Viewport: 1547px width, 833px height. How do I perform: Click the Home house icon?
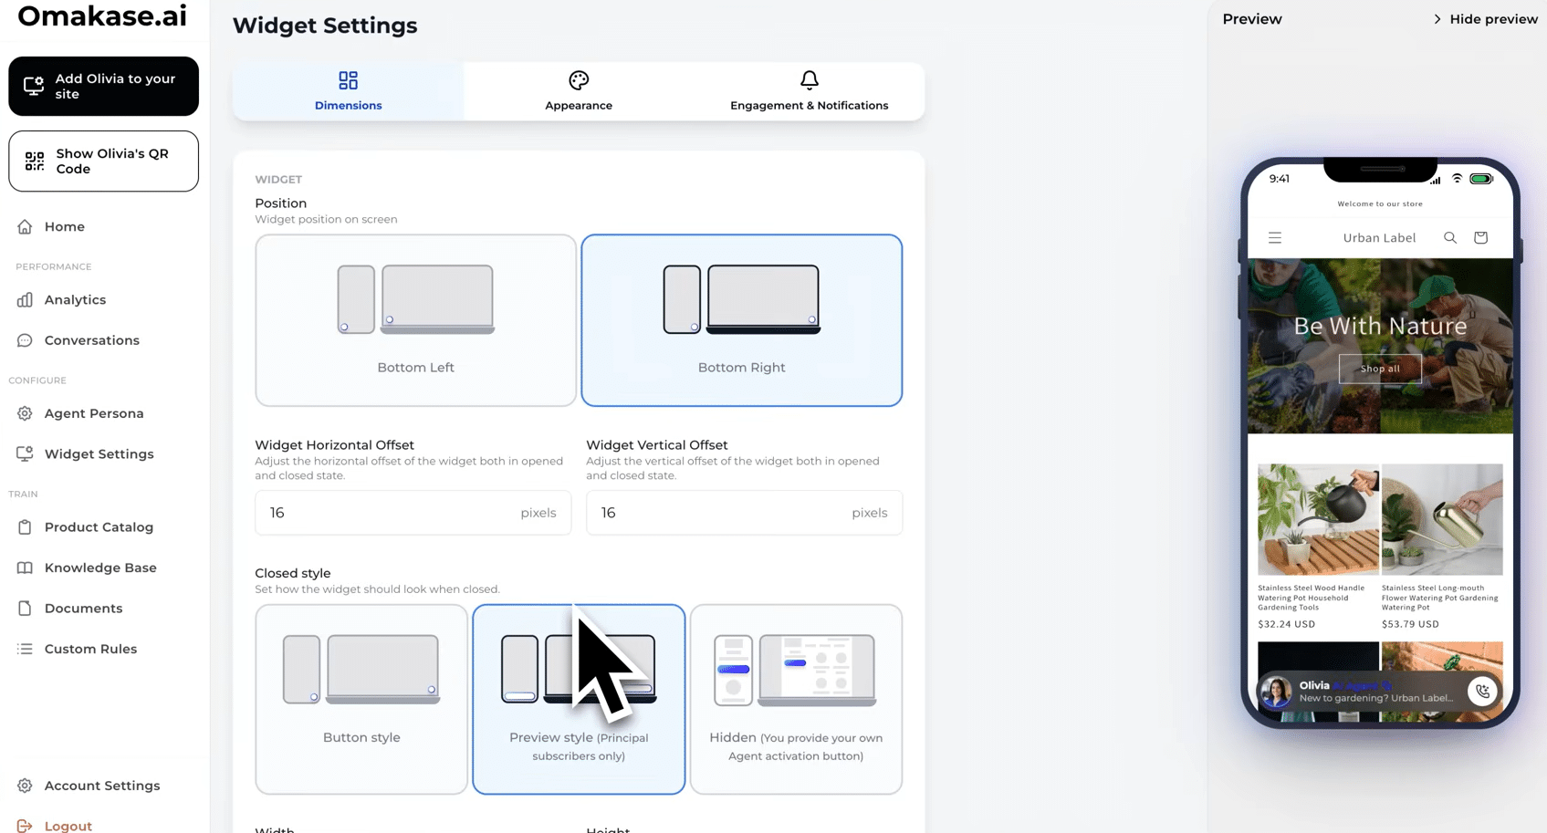pyautogui.click(x=25, y=226)
